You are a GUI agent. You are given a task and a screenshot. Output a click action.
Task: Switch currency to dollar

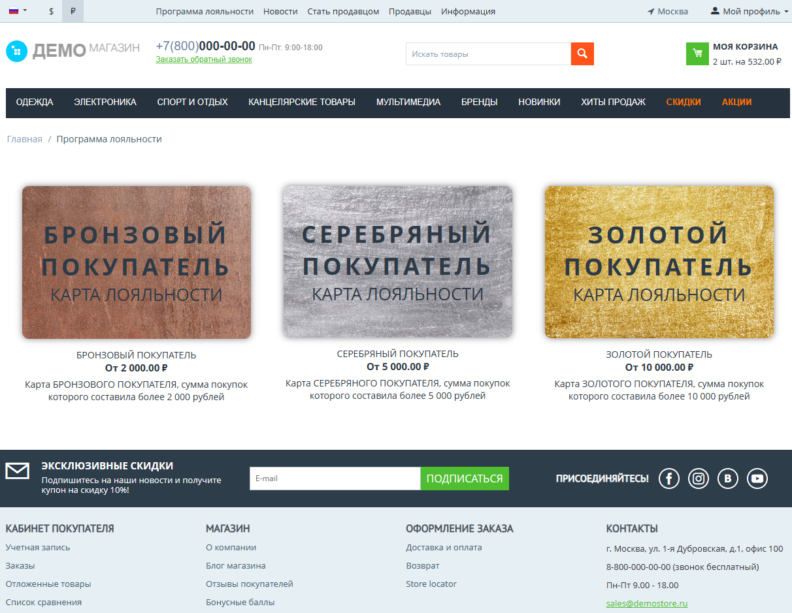52,11
